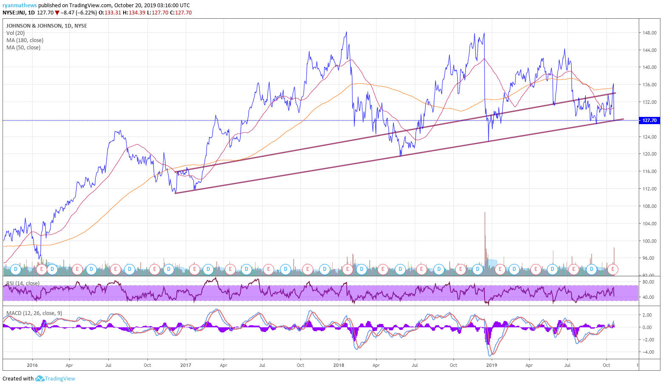Click the 2019 year label on time axis

[492, 365]
